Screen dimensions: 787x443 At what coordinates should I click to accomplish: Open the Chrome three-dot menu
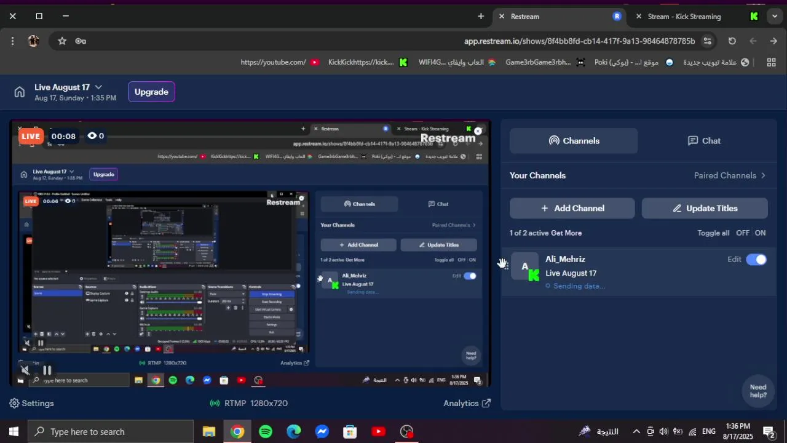[12, 41]
